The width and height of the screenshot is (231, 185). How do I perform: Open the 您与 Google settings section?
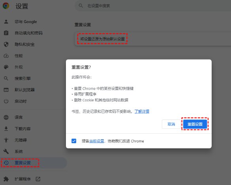pos(26,22)
